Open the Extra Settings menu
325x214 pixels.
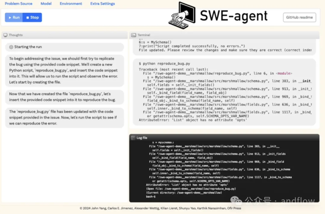[103, 4]
